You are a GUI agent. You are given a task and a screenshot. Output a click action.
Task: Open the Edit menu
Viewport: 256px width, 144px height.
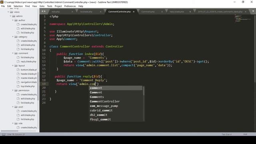(x=9, y=6)
